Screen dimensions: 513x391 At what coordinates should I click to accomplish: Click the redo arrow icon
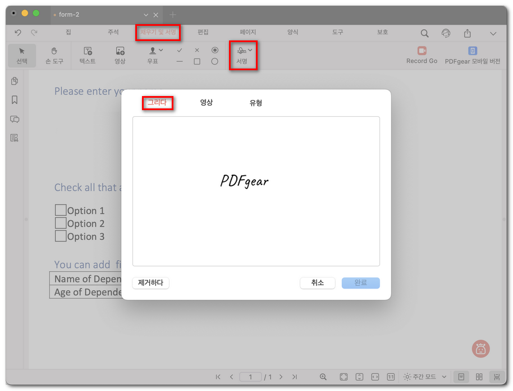pos(34,33)
